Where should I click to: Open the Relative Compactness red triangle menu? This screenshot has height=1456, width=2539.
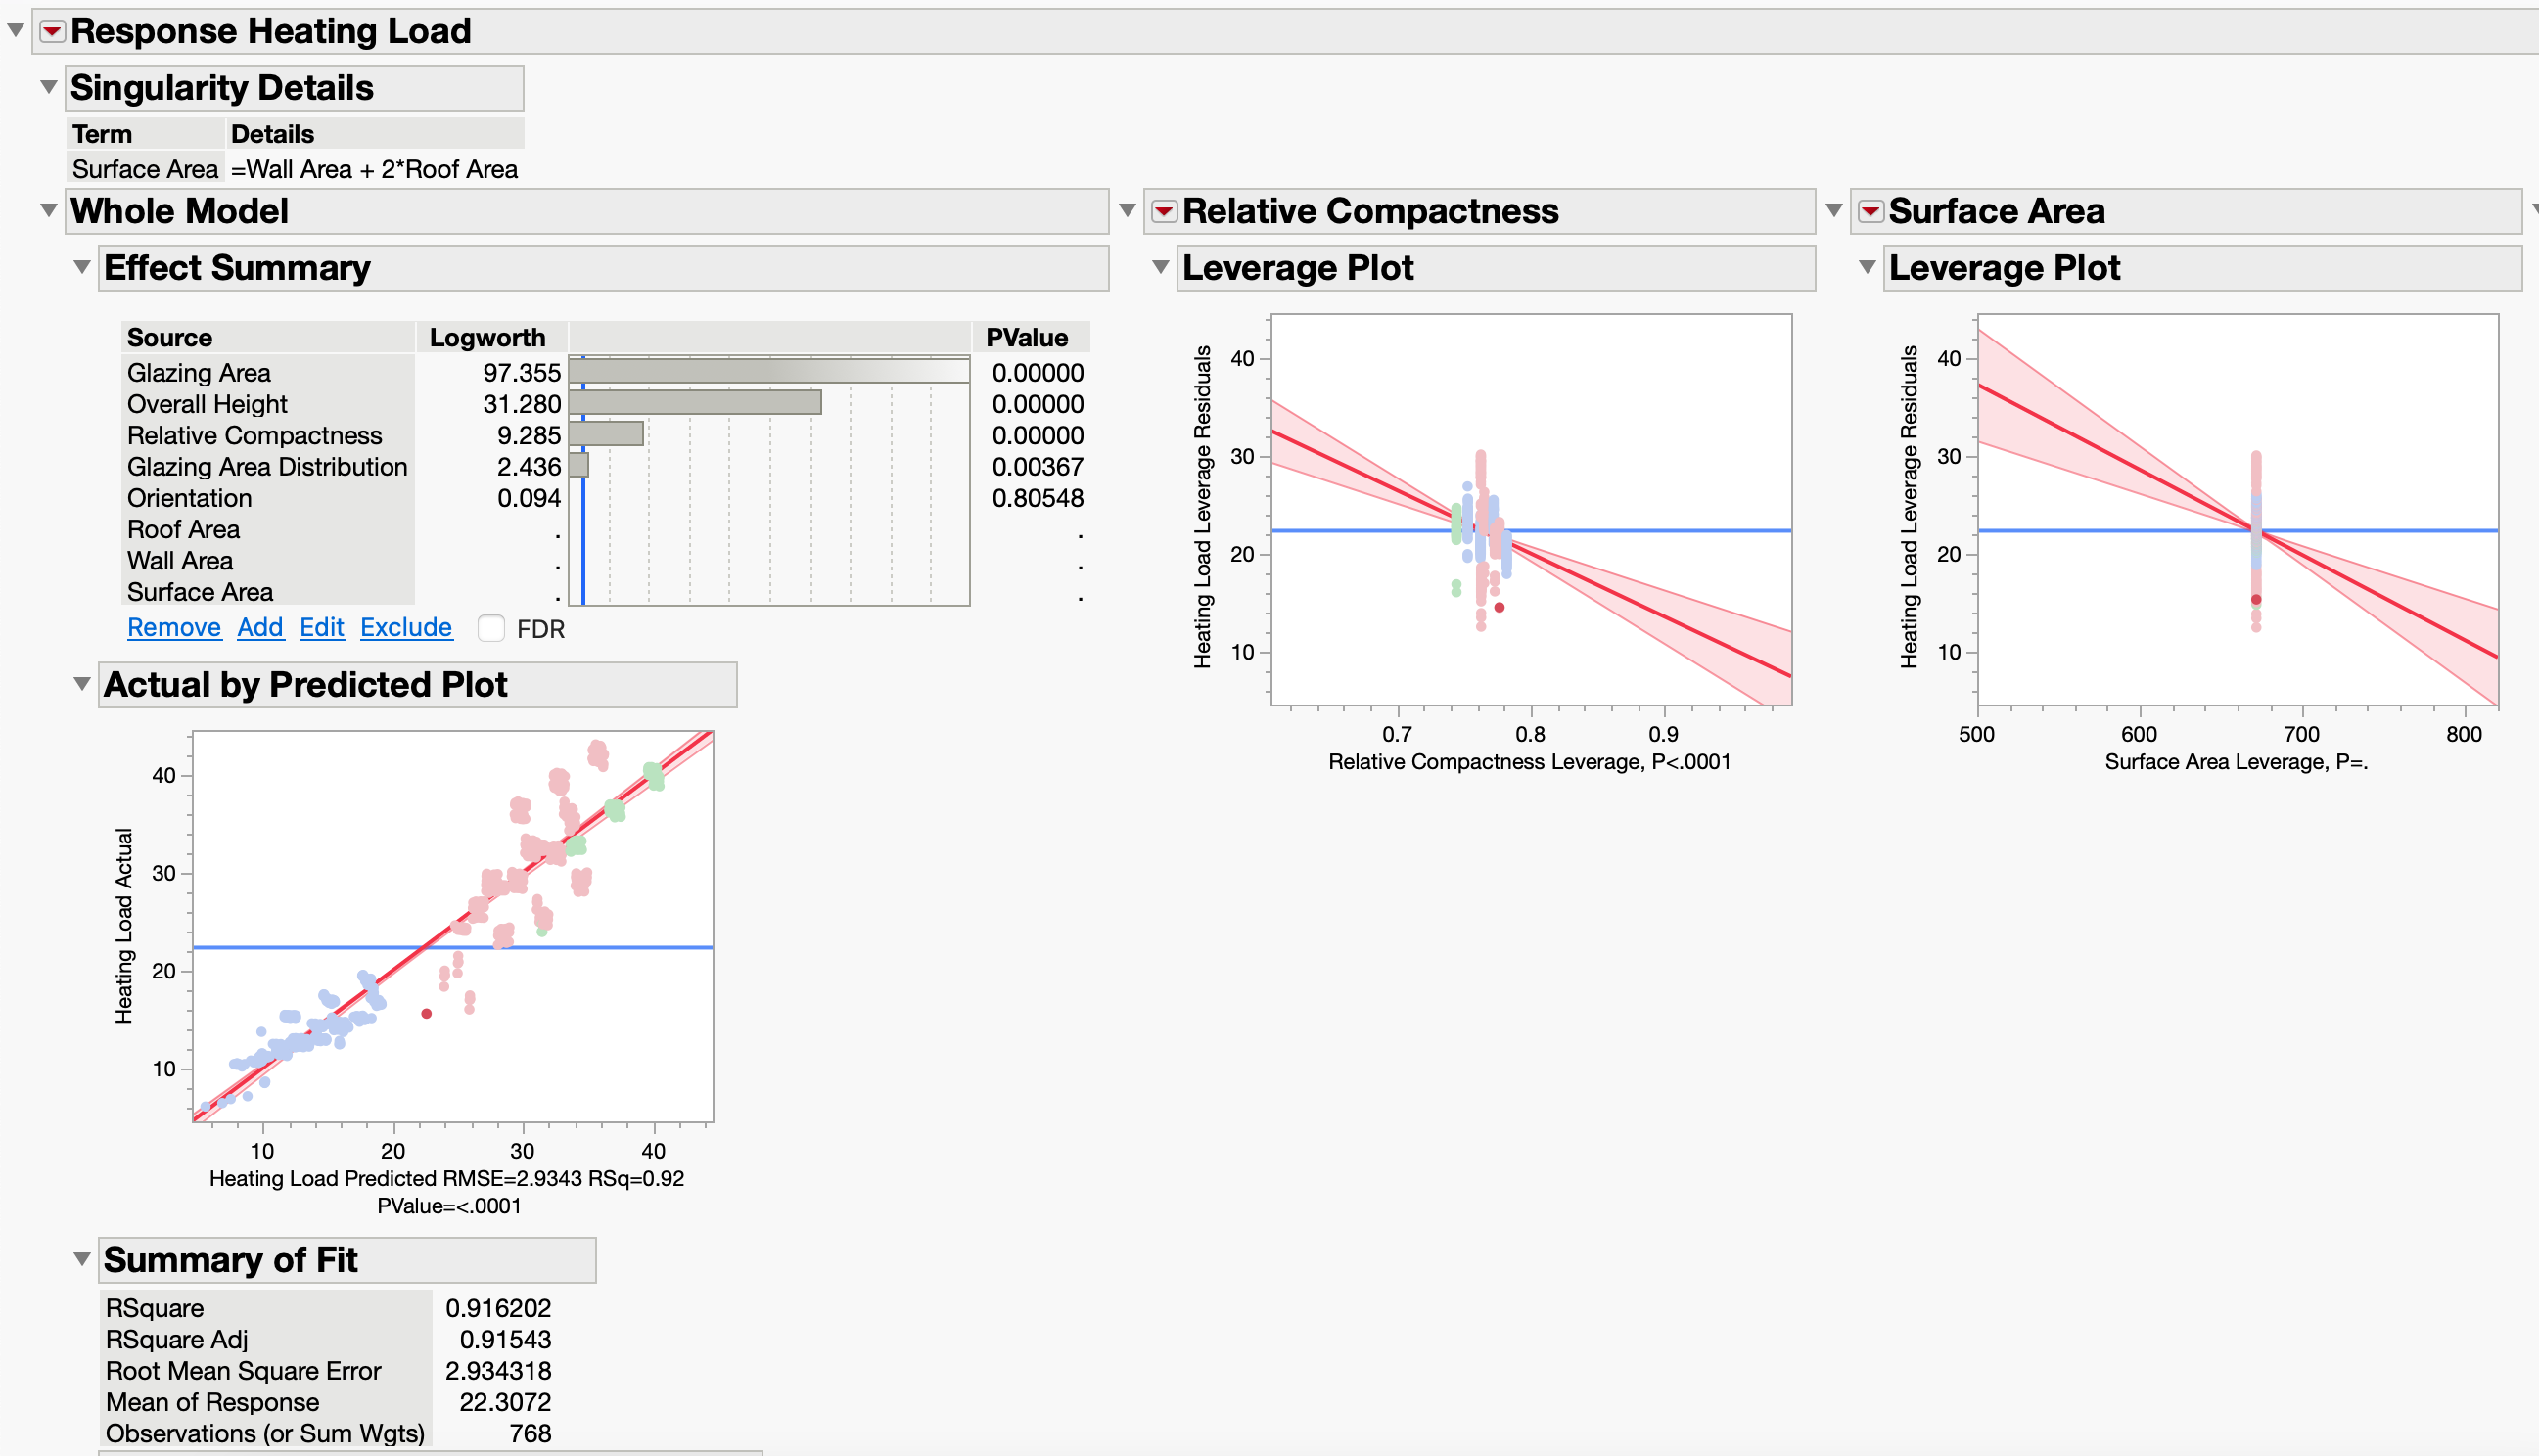pos(1163,211)
